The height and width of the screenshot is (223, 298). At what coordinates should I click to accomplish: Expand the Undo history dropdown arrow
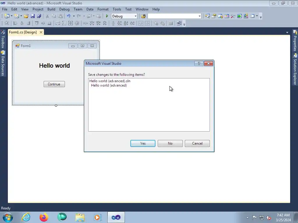[74, 16]
